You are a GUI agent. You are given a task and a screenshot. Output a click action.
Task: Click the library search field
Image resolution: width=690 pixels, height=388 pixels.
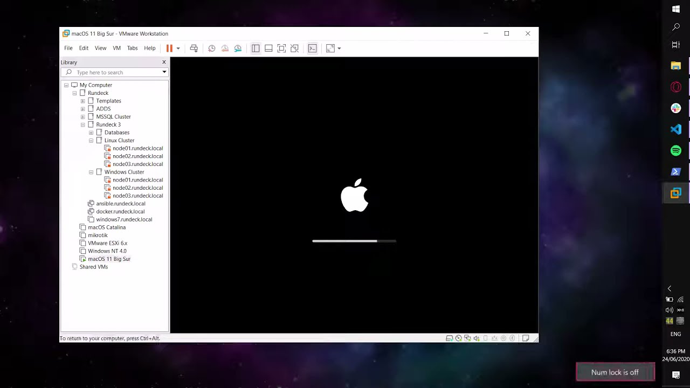[x=114, y=72]
